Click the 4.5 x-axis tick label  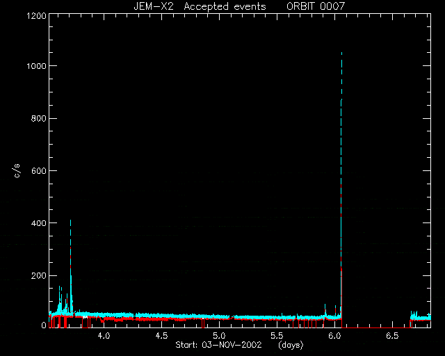(161, 336)
